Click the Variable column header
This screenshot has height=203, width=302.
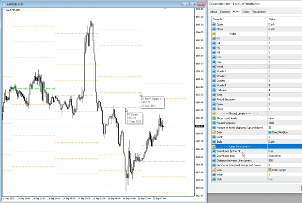[x=239, y=19]
